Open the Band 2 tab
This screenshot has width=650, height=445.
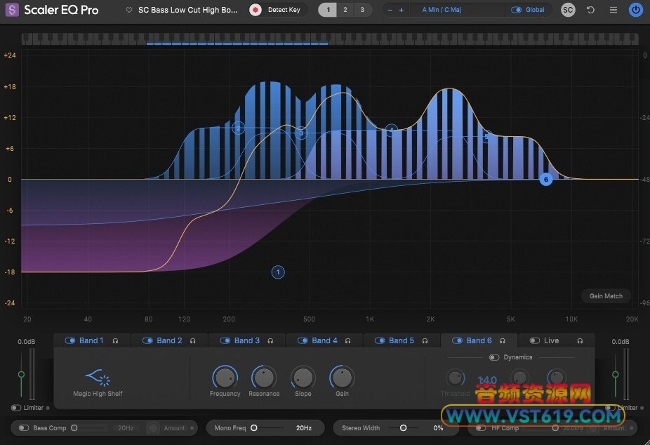point(169,340)
